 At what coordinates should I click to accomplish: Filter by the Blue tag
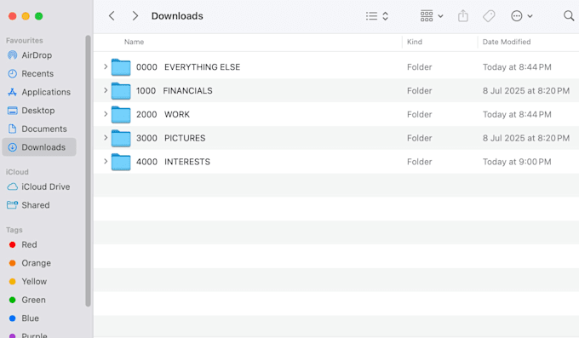[x=39, y=318]
